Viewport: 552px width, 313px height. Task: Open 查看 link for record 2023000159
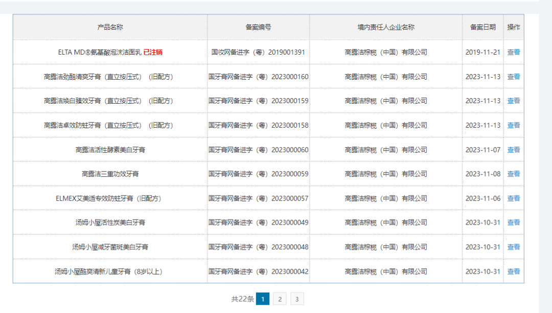coord(513,101)
